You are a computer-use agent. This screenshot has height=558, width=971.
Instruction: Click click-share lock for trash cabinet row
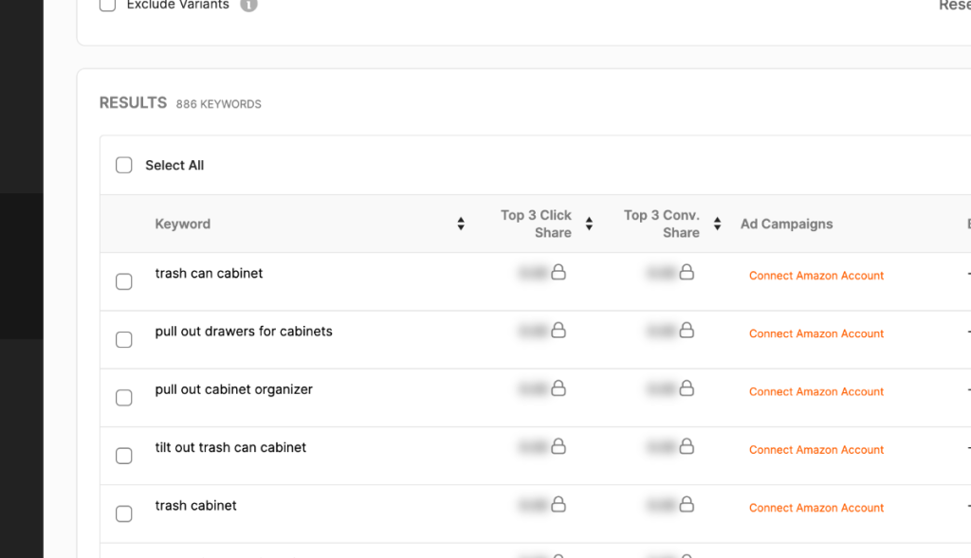click(x=559, y=504)
